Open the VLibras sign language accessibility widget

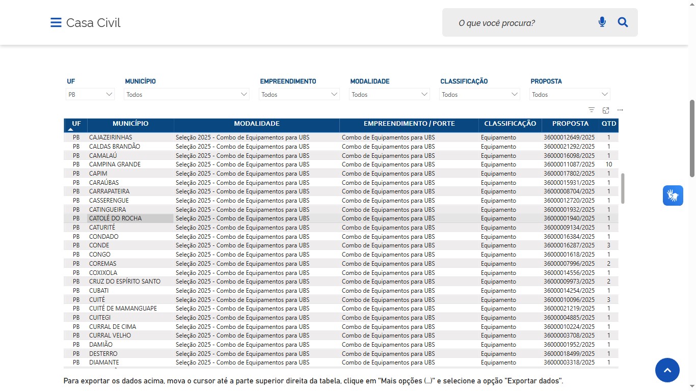pyautogui.click(x=673, y=195)
